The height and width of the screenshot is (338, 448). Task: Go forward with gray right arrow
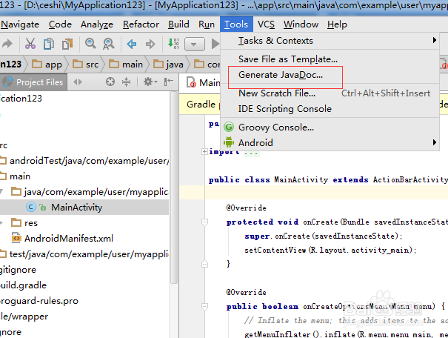(150, 44)
